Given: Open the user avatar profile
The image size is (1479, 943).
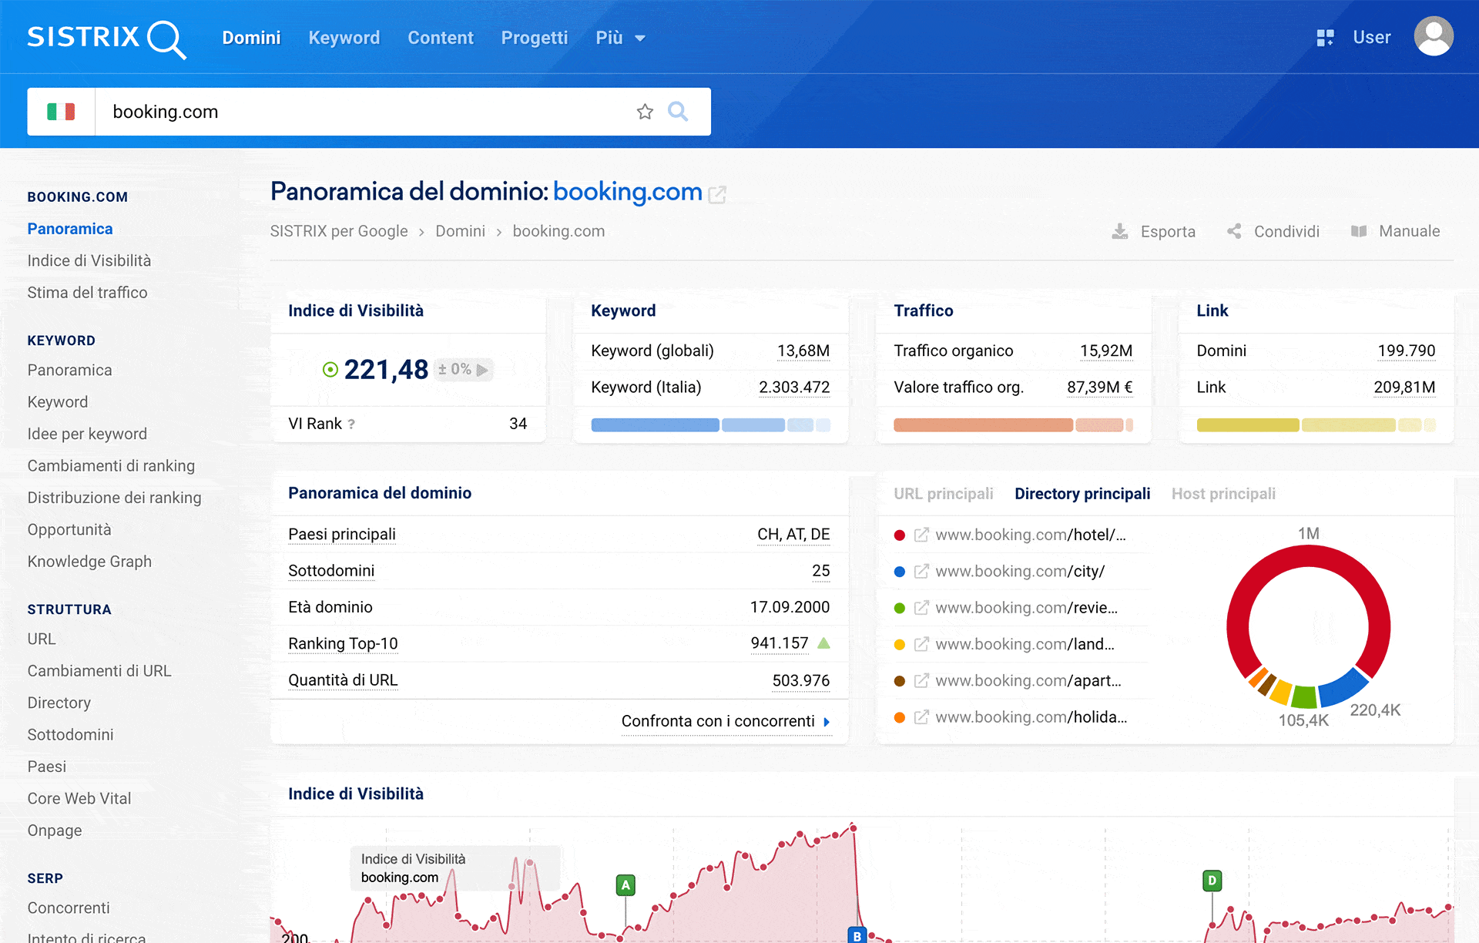Looking at the screenshot, I should [x=1434, y=36].
